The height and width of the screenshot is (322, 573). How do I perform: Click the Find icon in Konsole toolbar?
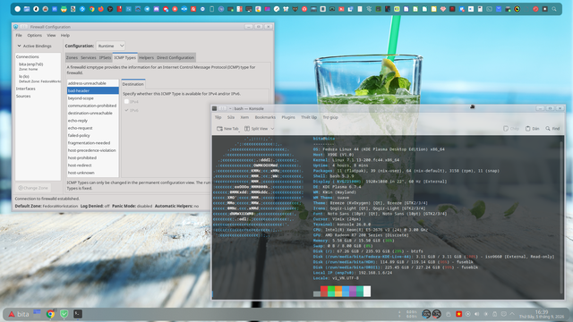(x=552, y=129)
